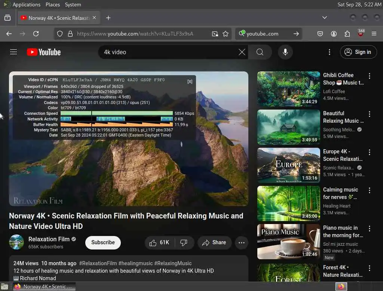Image resolution: width=383 pixels, height=291 pixels.
Task: Open Ghibli Coffee Shop thumbnail
Action: [x=288, y=89]
